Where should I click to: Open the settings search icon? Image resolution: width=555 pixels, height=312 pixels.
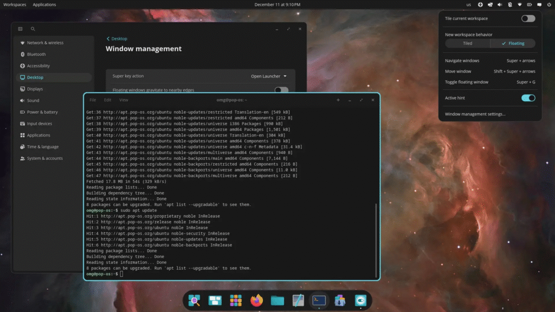33,29
